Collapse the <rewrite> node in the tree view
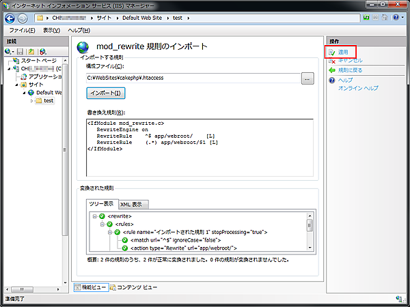The image size is (410, 307). pyautogui.click(x=93, y=216)
